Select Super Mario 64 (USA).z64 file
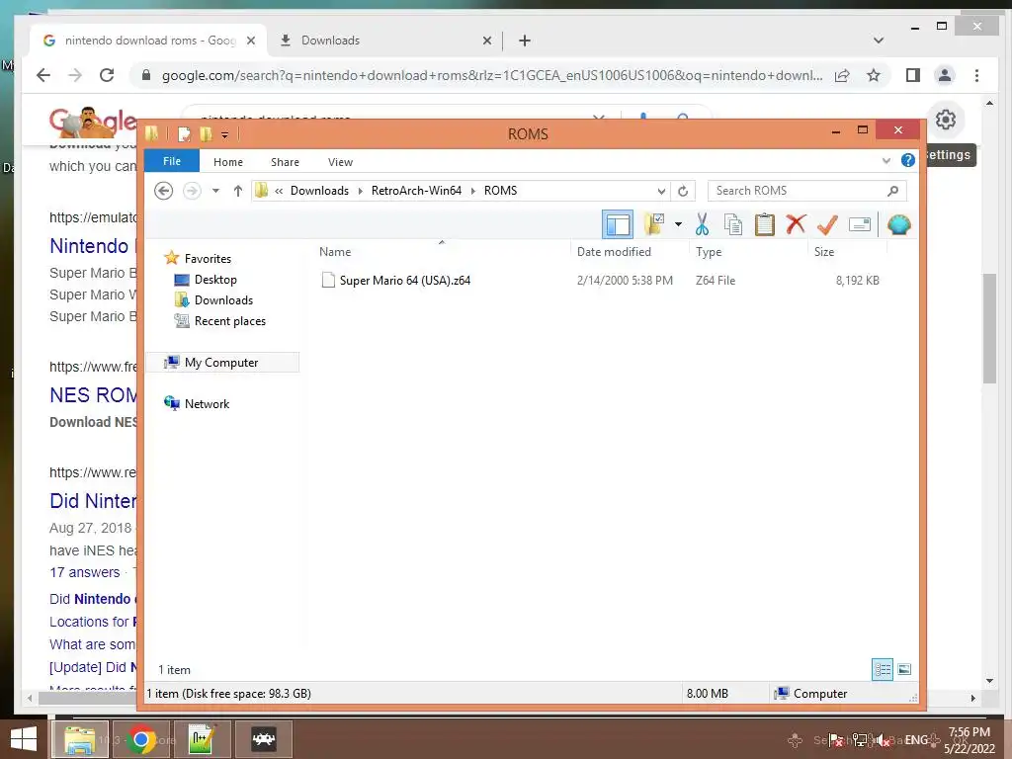This screenshot has height=759, width=1012. click(405, 280)
